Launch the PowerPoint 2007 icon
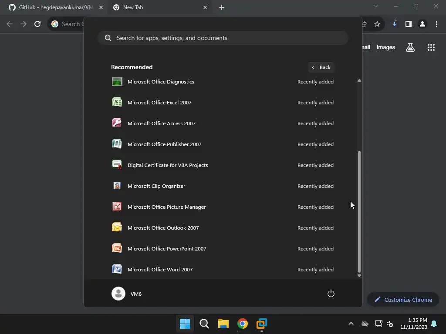Screen dimensions: 446x334 (117, 248)
